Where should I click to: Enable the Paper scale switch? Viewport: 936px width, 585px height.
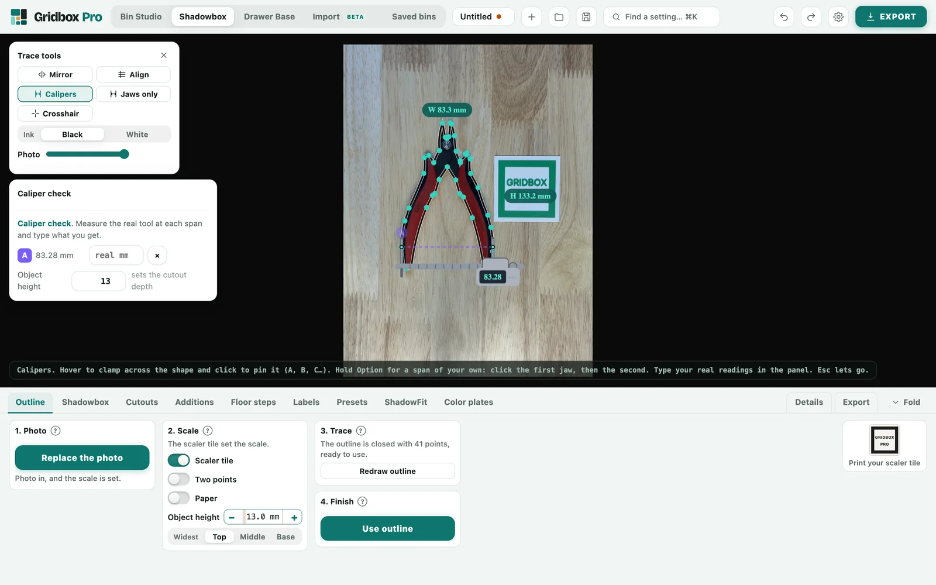178,498
